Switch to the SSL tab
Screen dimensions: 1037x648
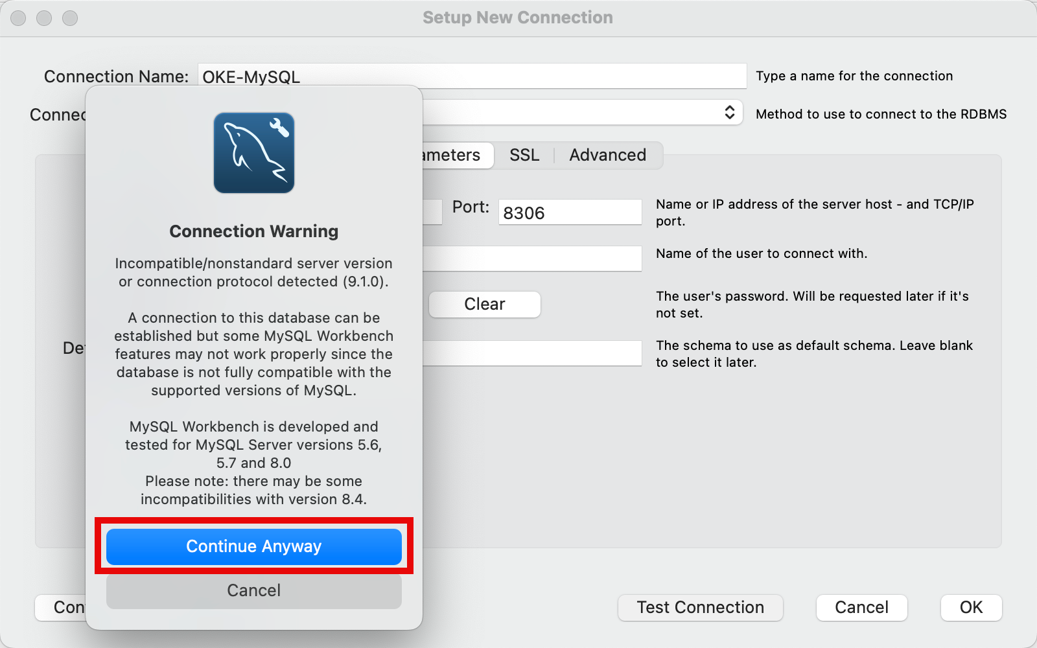(524, 155)
